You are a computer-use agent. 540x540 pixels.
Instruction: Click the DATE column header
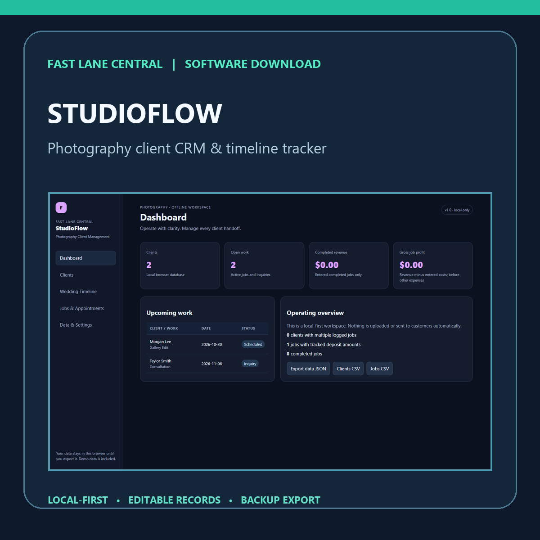[x=206, y=328]
